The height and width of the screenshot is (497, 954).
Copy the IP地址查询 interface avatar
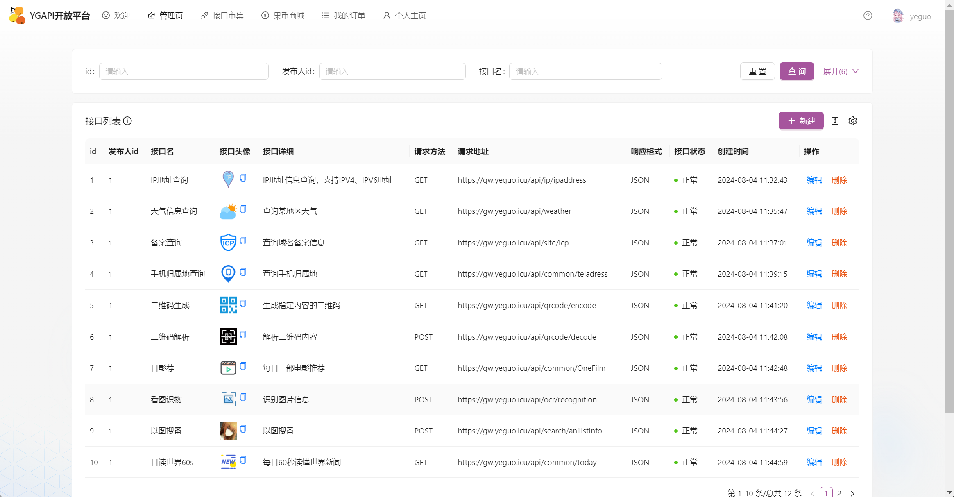point(243,177)
